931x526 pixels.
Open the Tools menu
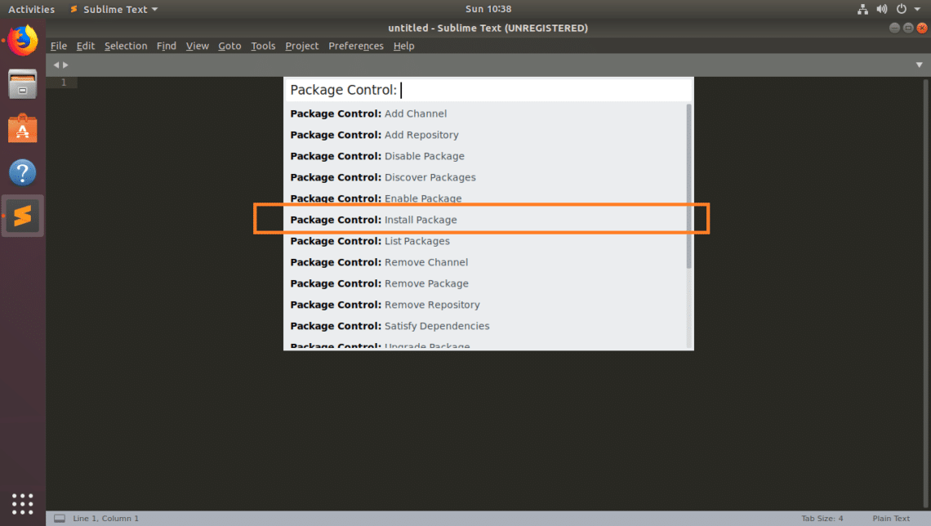point(263,46)
